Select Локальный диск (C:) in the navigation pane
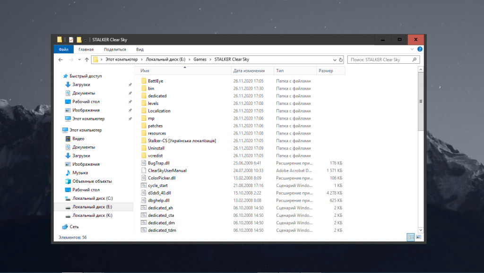This screenshot has height=273, width=484. [92, 198]
